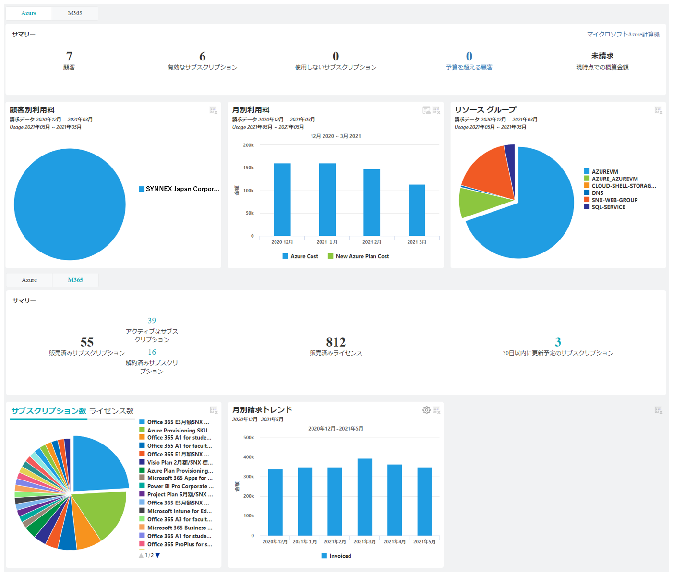Screen dimensions: 673x576
Task: Click the 2021 3月 bar in 月別利用料
Action: click(417, 210)
